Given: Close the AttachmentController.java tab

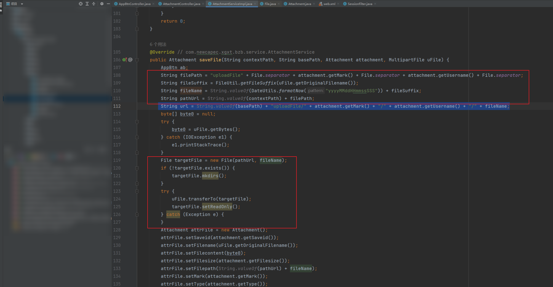Looking at the screenshot, I should 203,4.
